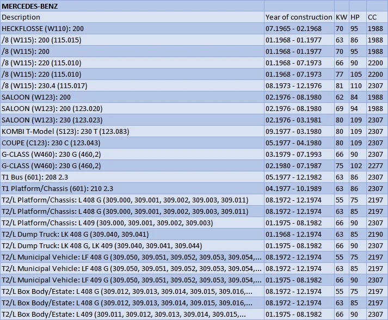Viewport: 388px width, 320px height.
Task: Select the CC column header
Action: (377, 17)
